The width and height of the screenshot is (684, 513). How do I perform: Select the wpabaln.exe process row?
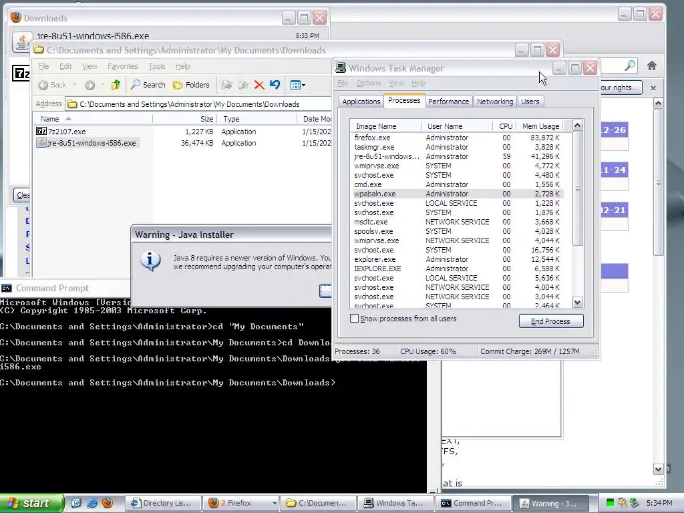pyautogui.click(x=457, y=194)
